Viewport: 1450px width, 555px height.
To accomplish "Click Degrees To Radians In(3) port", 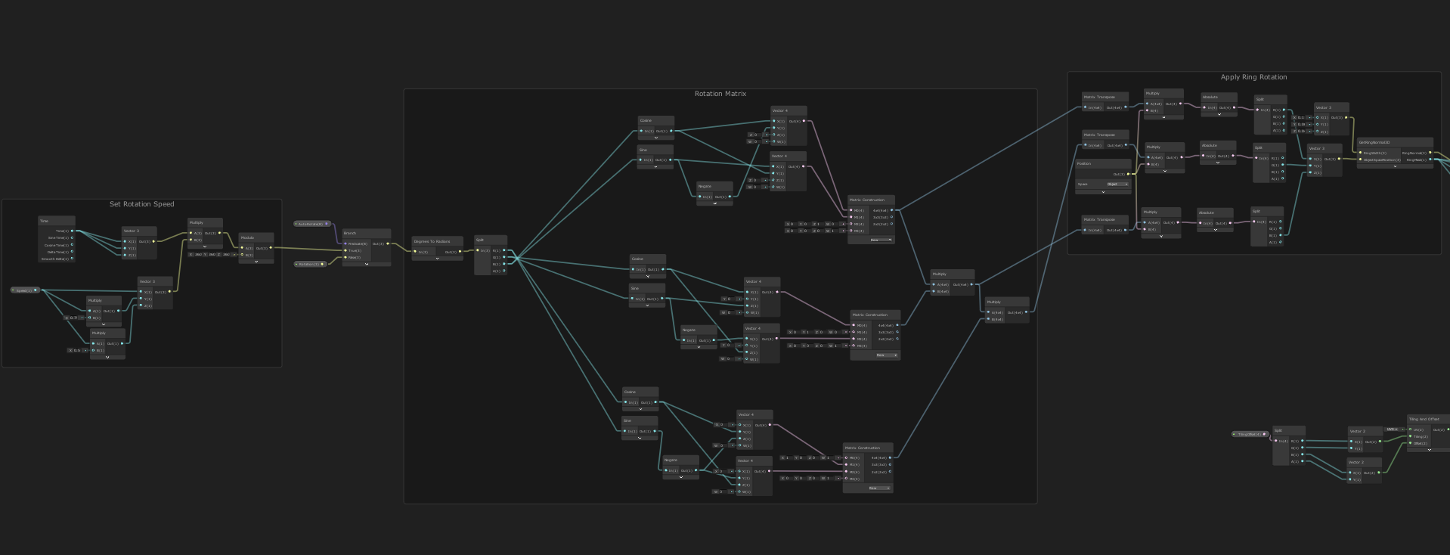I will [x=415, y=251].
